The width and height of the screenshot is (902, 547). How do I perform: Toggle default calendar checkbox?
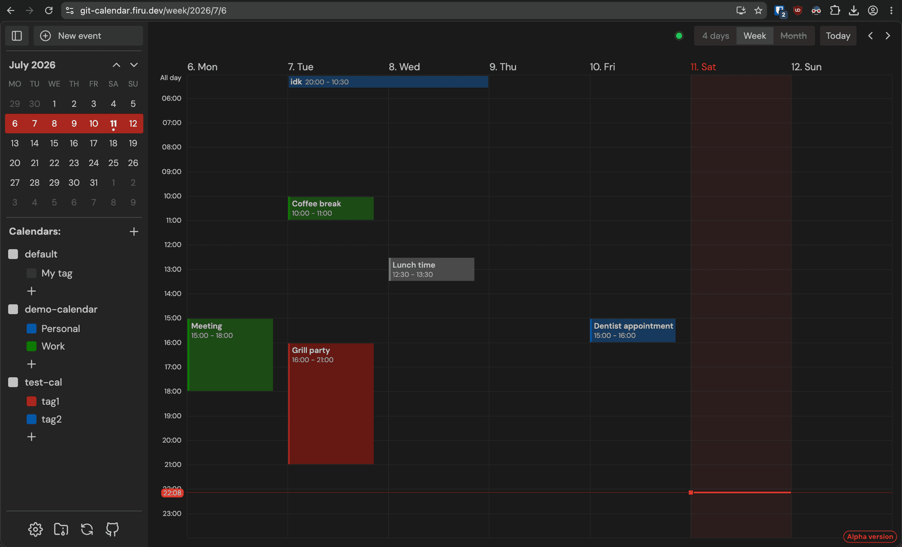(13, 254)
